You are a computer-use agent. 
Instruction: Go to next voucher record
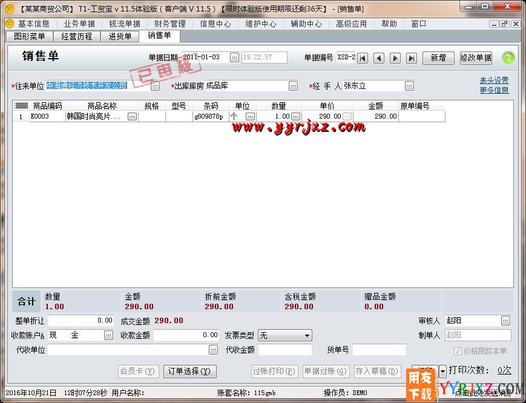pos(396,57)
